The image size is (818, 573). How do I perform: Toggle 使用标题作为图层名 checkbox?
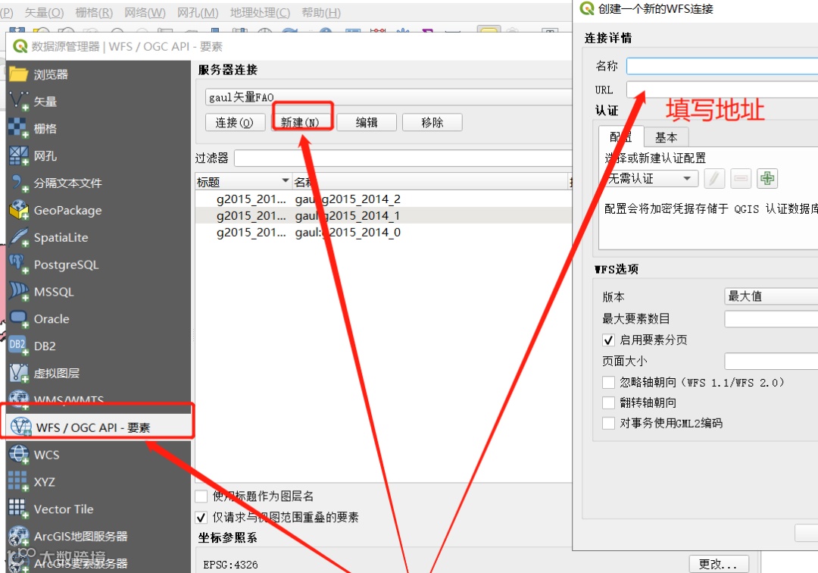(x=201, y=496)
